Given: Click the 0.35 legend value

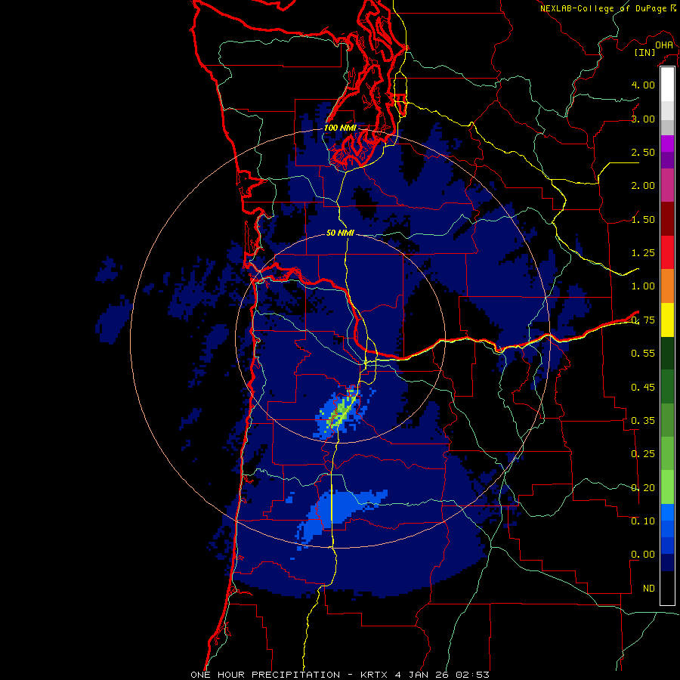Looking at the screenshot, I should pos(643,421).
